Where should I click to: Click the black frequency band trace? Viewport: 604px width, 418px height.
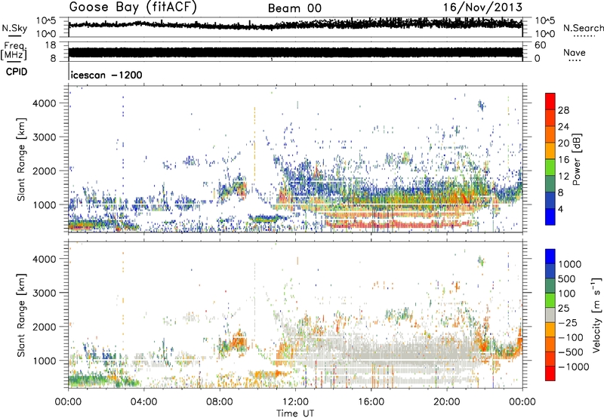(x=295, y=53)
